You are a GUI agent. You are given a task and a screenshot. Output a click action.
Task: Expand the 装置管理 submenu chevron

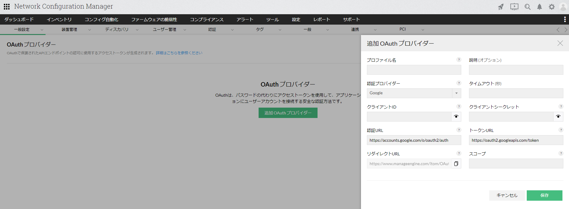coord(90,30)
